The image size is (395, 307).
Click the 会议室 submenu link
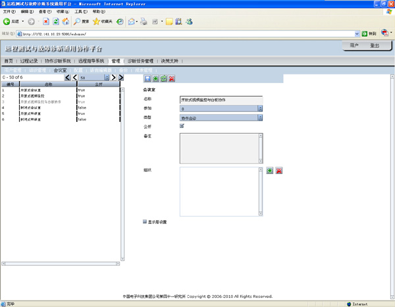click(x=60, y=69)
